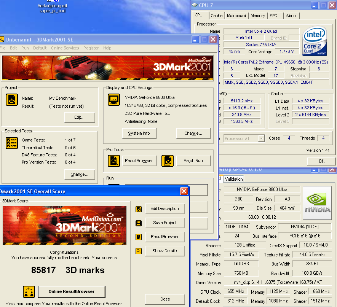Click the Batch Run button
Screen dimensions: 337x307
coord(193,161)
